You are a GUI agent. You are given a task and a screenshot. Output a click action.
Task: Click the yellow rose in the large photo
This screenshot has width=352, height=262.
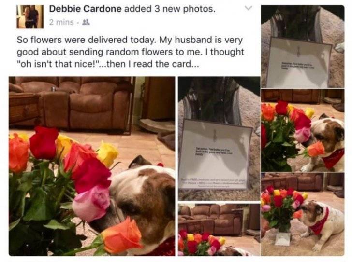coord(107,153)
